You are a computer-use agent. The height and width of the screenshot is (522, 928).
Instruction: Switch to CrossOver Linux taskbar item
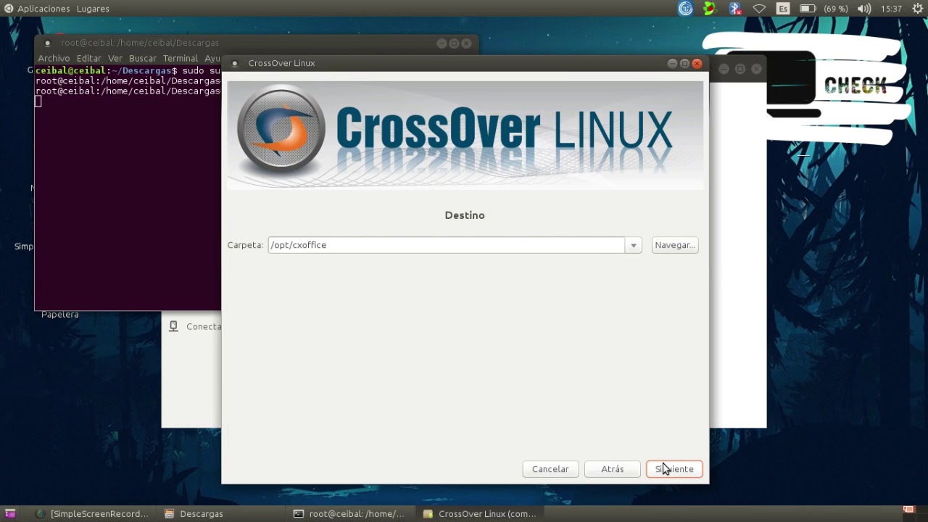coord(480,513)
